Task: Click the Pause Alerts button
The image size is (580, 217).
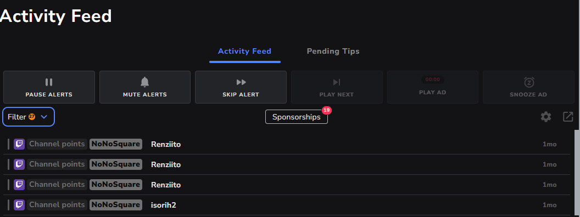Action: pos(49,87)
